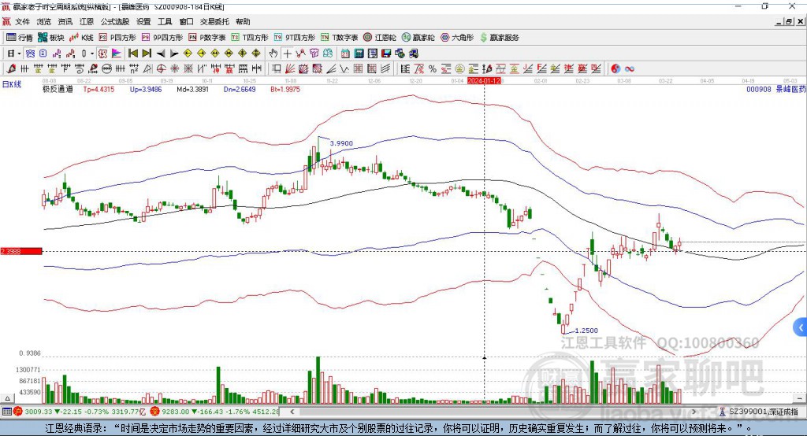Click the 日K线 label
The width and height of the screenshot is (807, 436).
12,84
